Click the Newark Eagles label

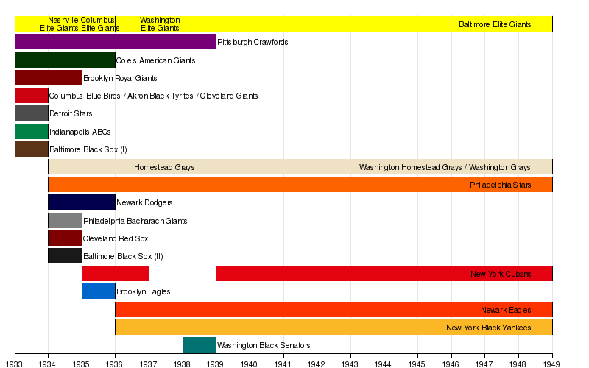(x=505, y=310)
